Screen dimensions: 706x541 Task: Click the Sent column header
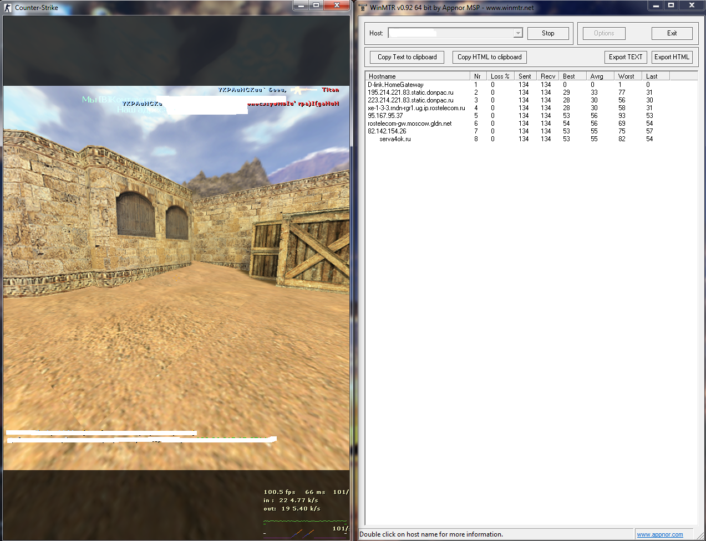coord(526,76)
